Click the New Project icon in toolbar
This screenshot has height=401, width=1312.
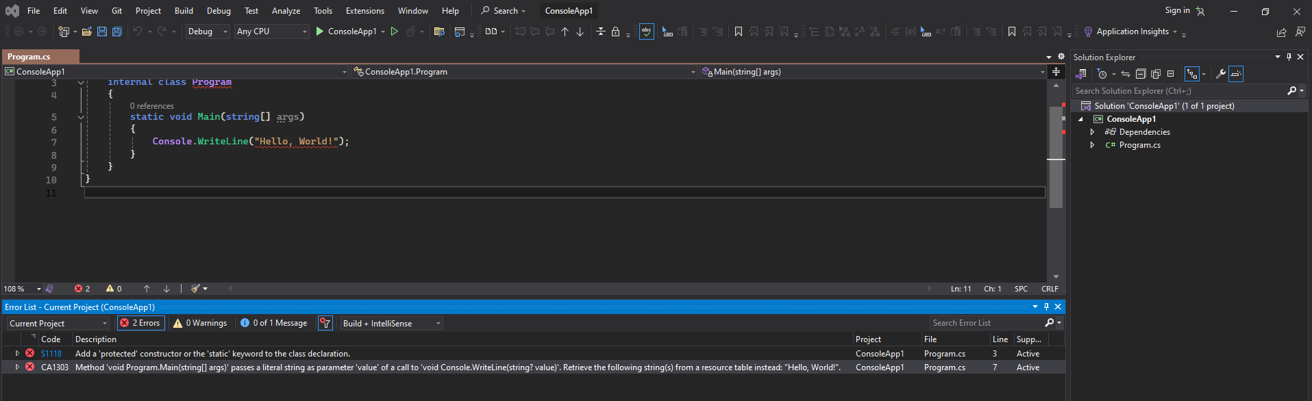(64, 31)
